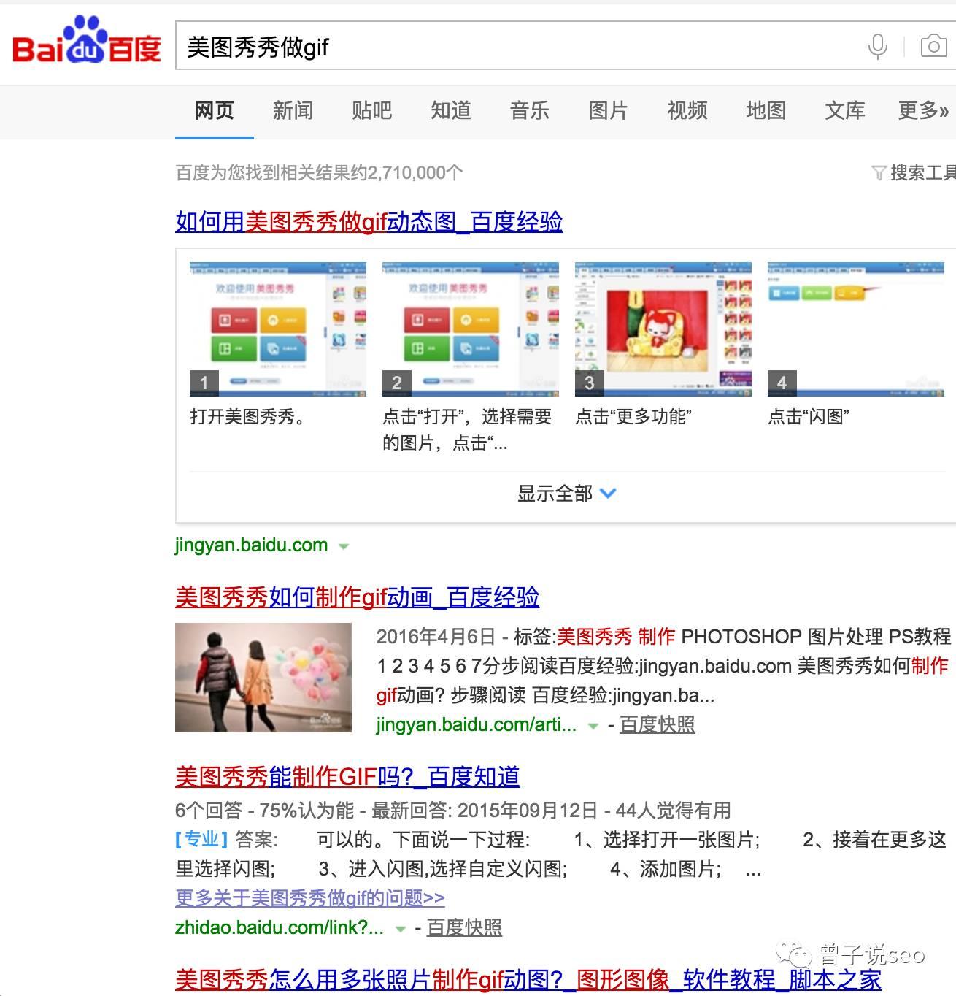Click the jingyan.baidu.com/arti... URL
This screenshot has width=956, height=996.
476,725
